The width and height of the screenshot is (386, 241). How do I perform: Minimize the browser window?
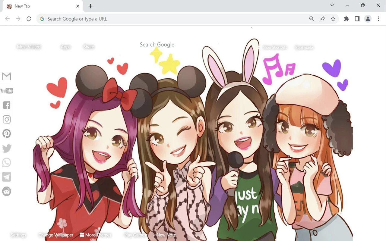point(347,5)
